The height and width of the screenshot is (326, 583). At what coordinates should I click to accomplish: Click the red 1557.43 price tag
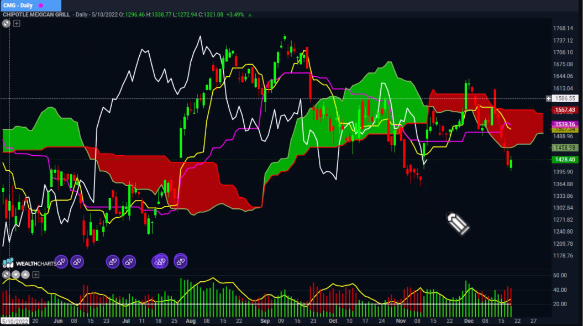(565, 110)
